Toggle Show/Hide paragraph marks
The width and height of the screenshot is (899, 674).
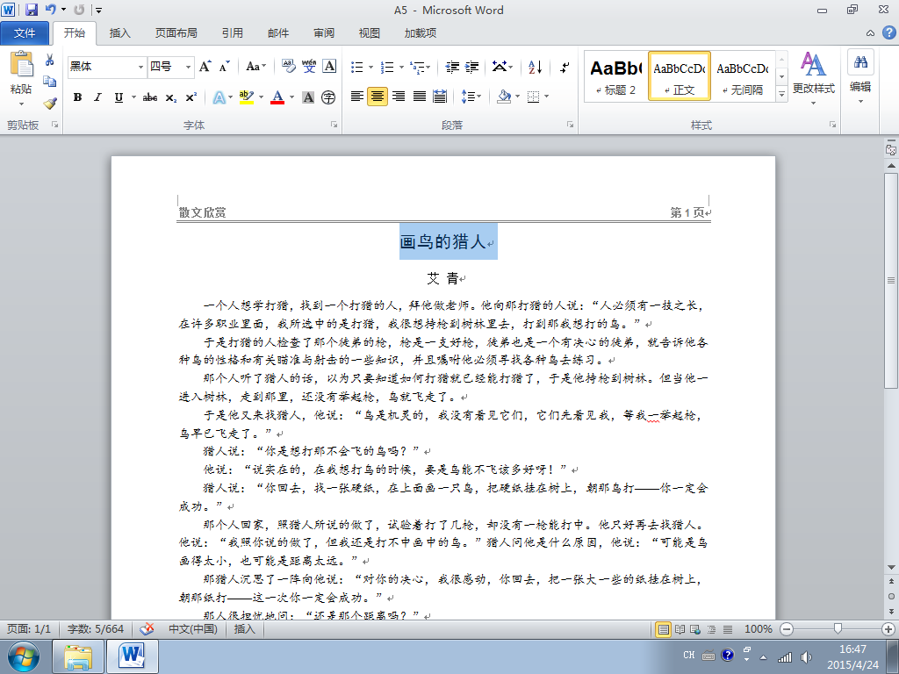point(565,67)
